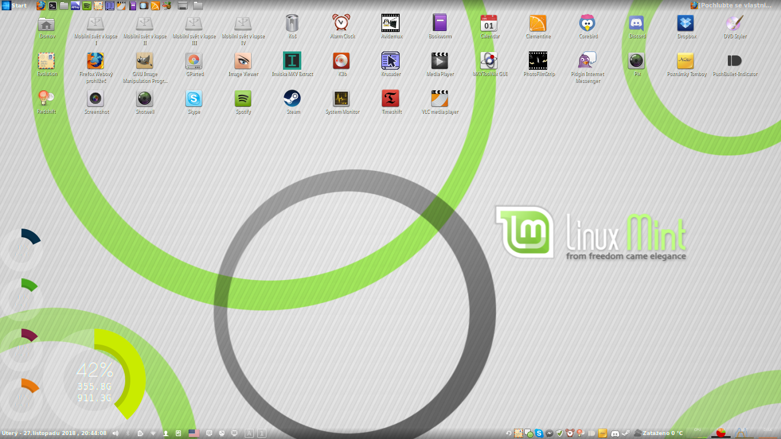
Task: Launch Pidgin Internet Messenger from the desktop
Action: 588,67
